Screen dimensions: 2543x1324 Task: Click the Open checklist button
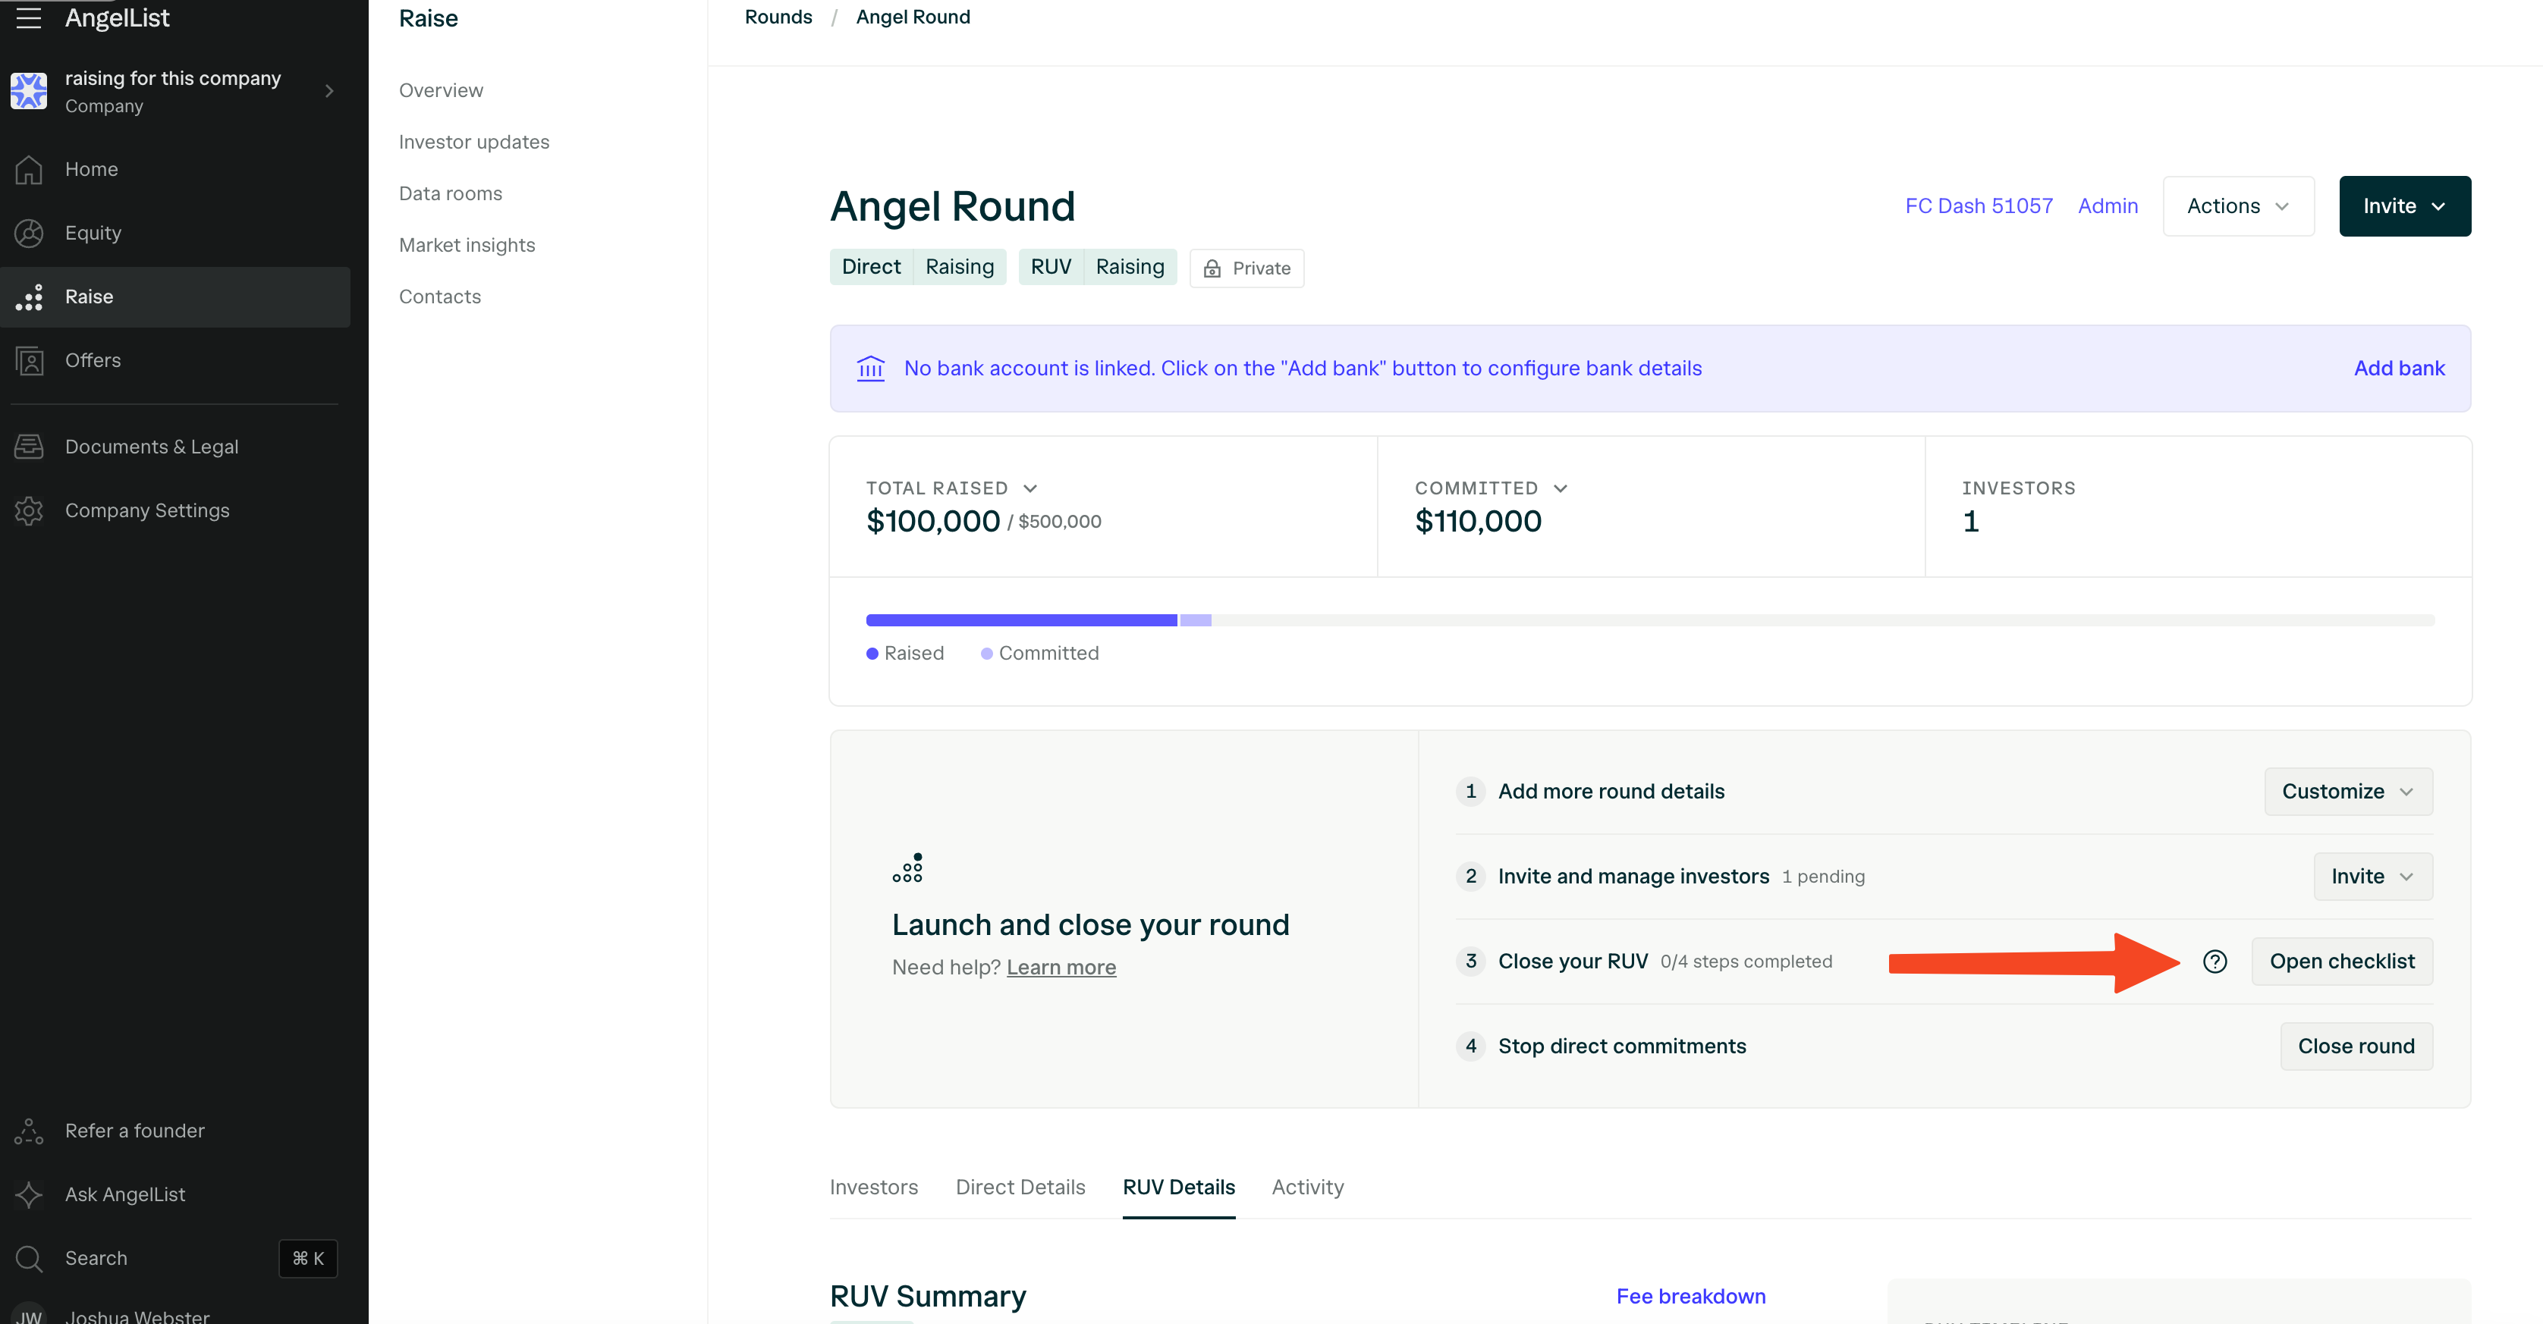tap(2342, 962)
